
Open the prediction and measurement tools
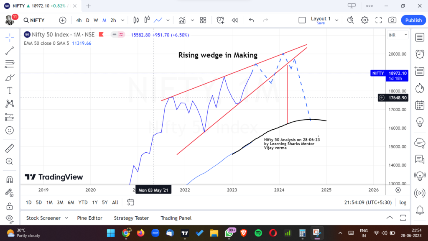pos(10,117)
